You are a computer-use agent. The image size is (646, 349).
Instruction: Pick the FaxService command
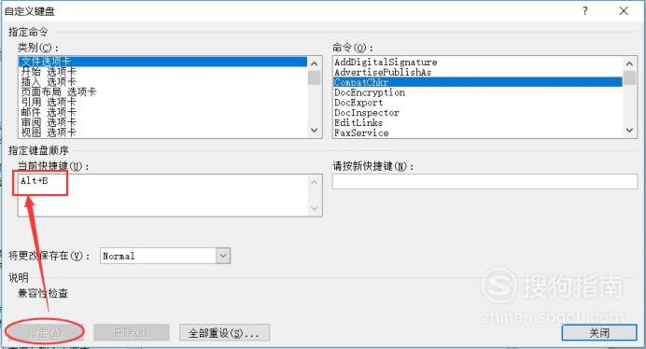pyautogui.click(x=361, y=133)
